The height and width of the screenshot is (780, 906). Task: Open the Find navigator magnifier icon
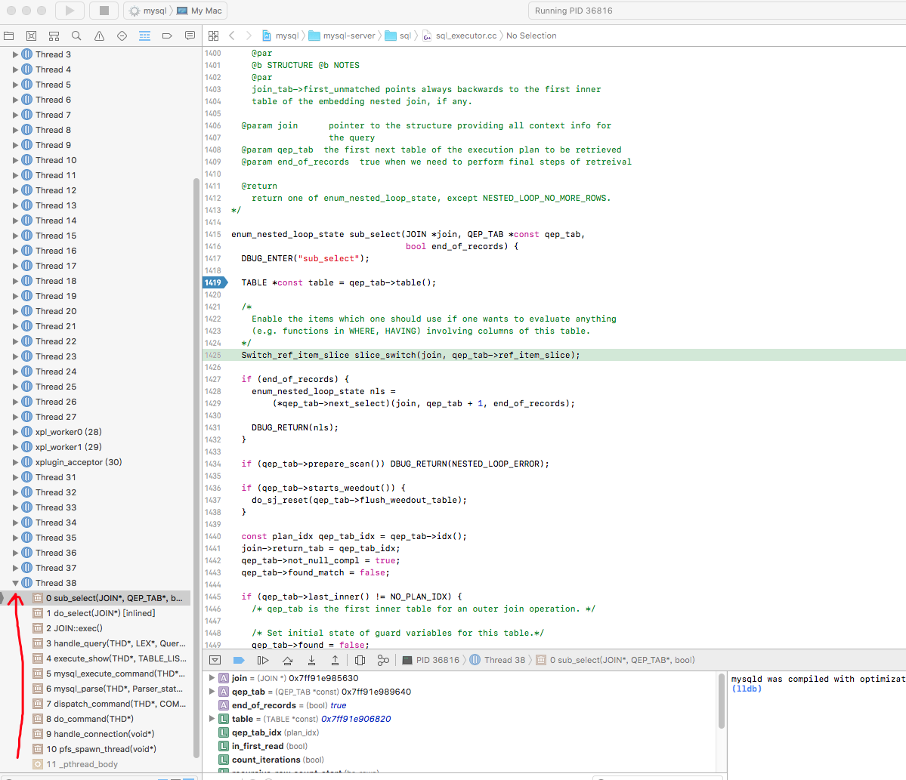coord(76,35)
